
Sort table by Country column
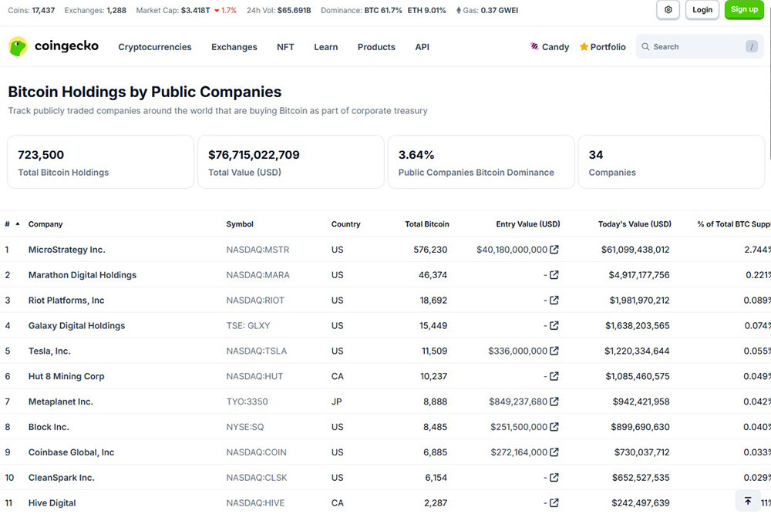(x=345, y=224)
